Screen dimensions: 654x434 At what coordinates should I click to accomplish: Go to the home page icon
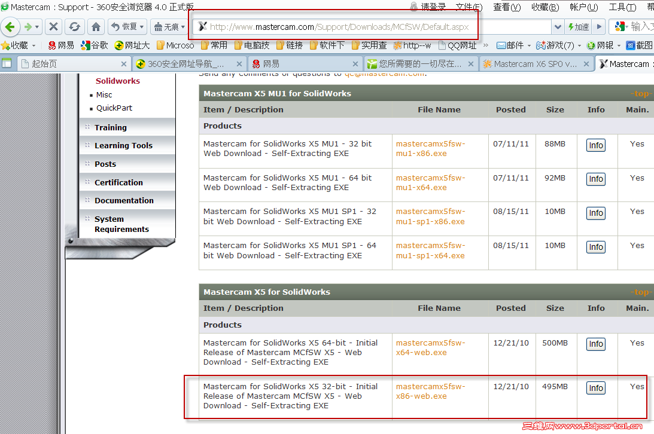[x=96, y=27]
